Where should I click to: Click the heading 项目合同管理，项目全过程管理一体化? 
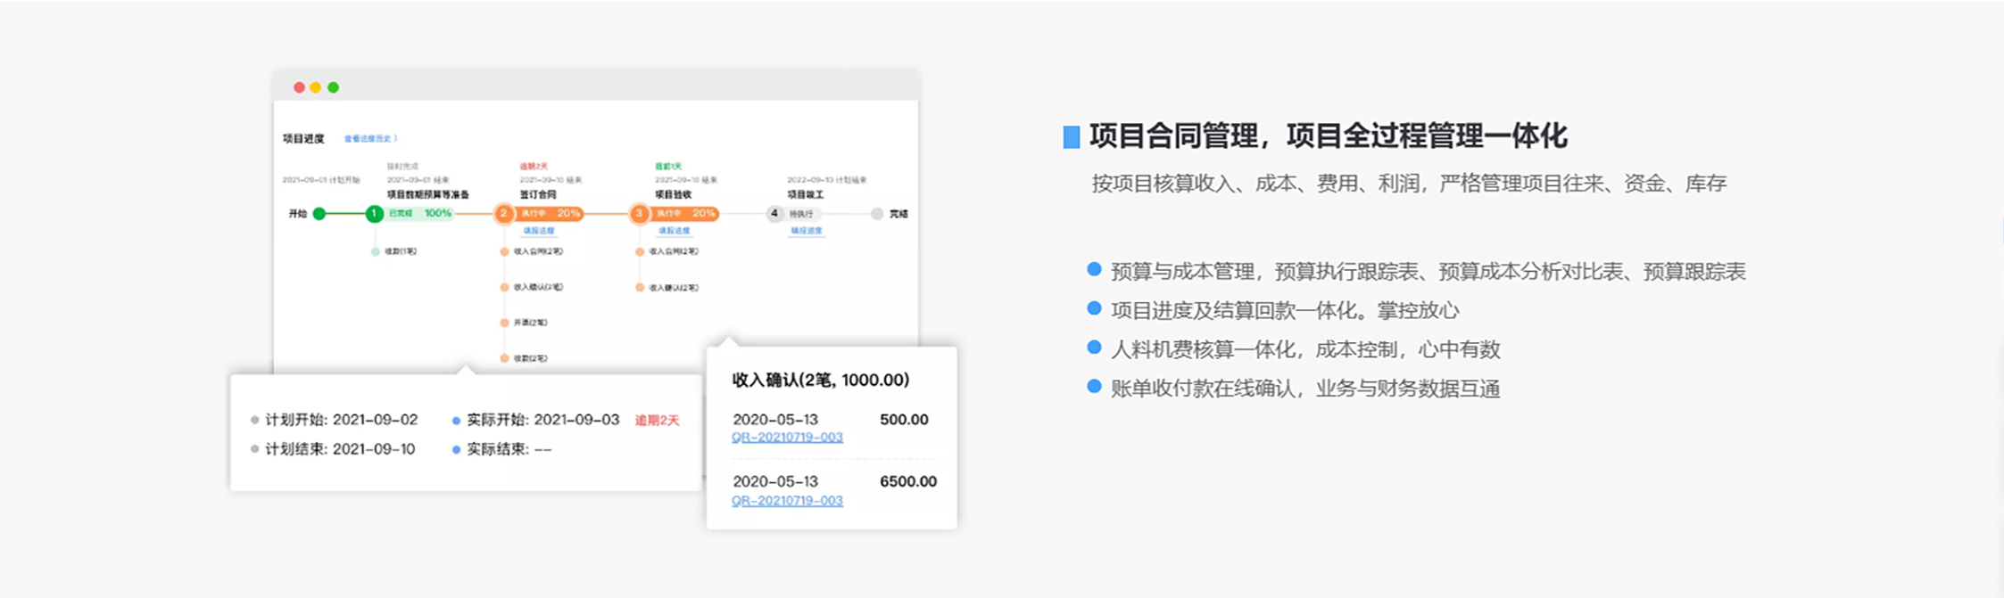click(x=1328, y=136)
